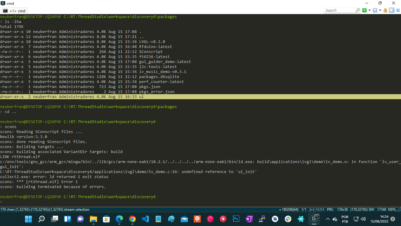
Task: Open the cmd window system menu
Action: click(3, 4)
